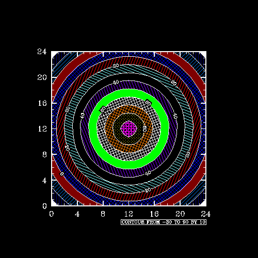
Task: Click the y-axis tick label 8
Action: point(44,155)
